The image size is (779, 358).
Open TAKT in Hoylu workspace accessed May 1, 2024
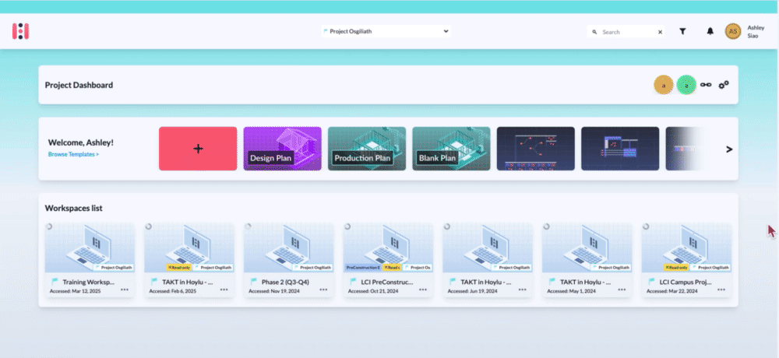587,260
